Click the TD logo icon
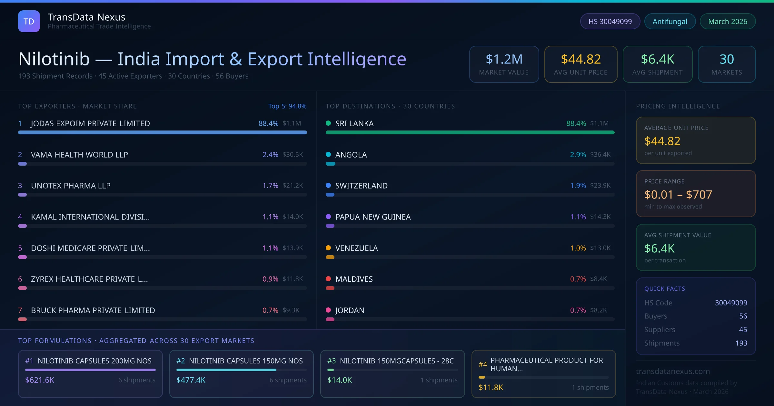 (x=29, y=21)
